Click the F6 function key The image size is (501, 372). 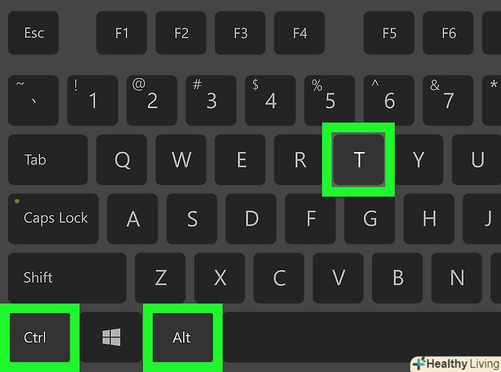448,33
